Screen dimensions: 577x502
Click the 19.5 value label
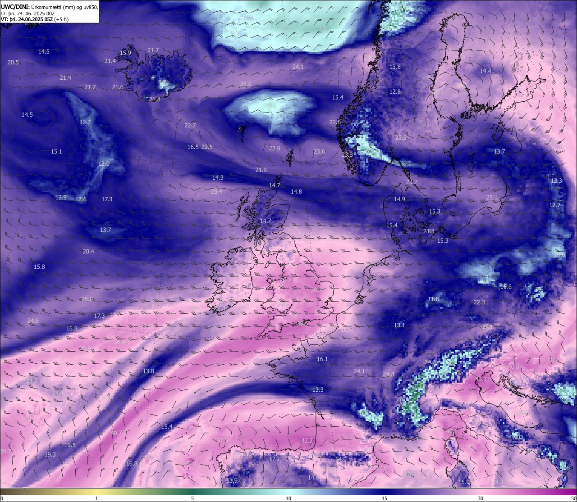pyautogui.click(x=70, y=445)
